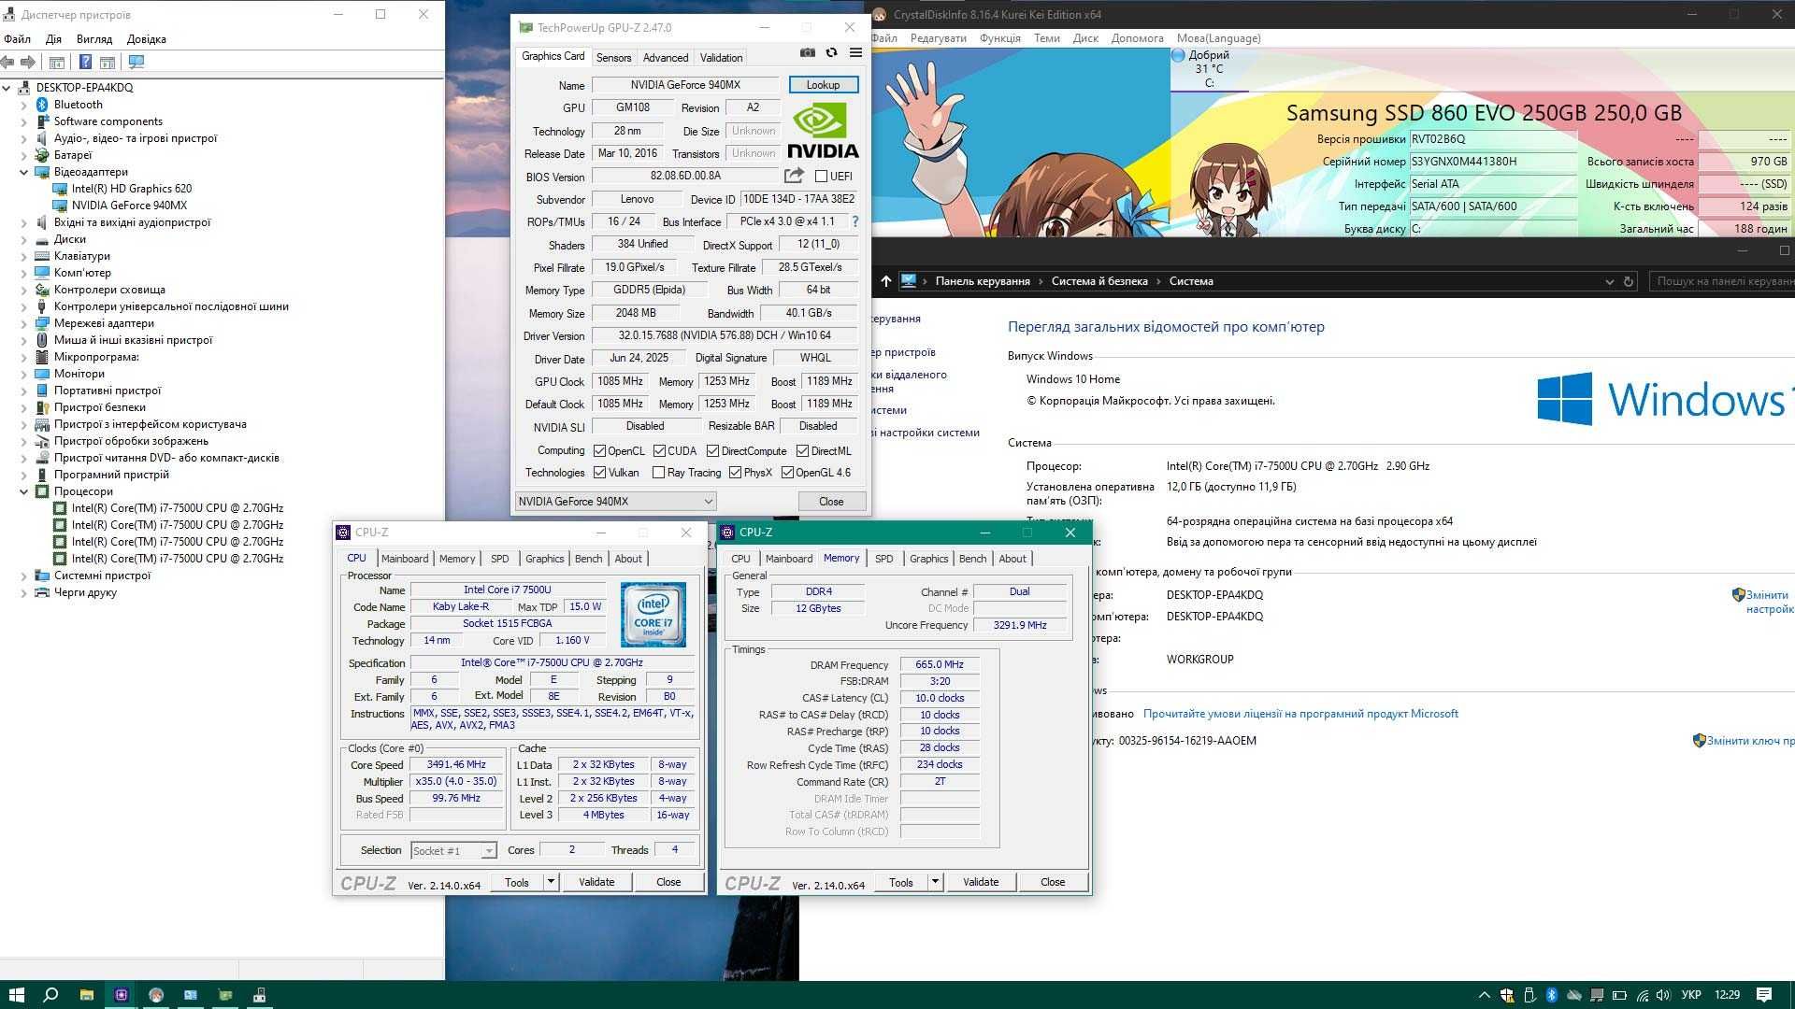The image size is (1795, 1009).
Task: Open the Дія menu in Device Manager
Action: (x=53, y=39)
